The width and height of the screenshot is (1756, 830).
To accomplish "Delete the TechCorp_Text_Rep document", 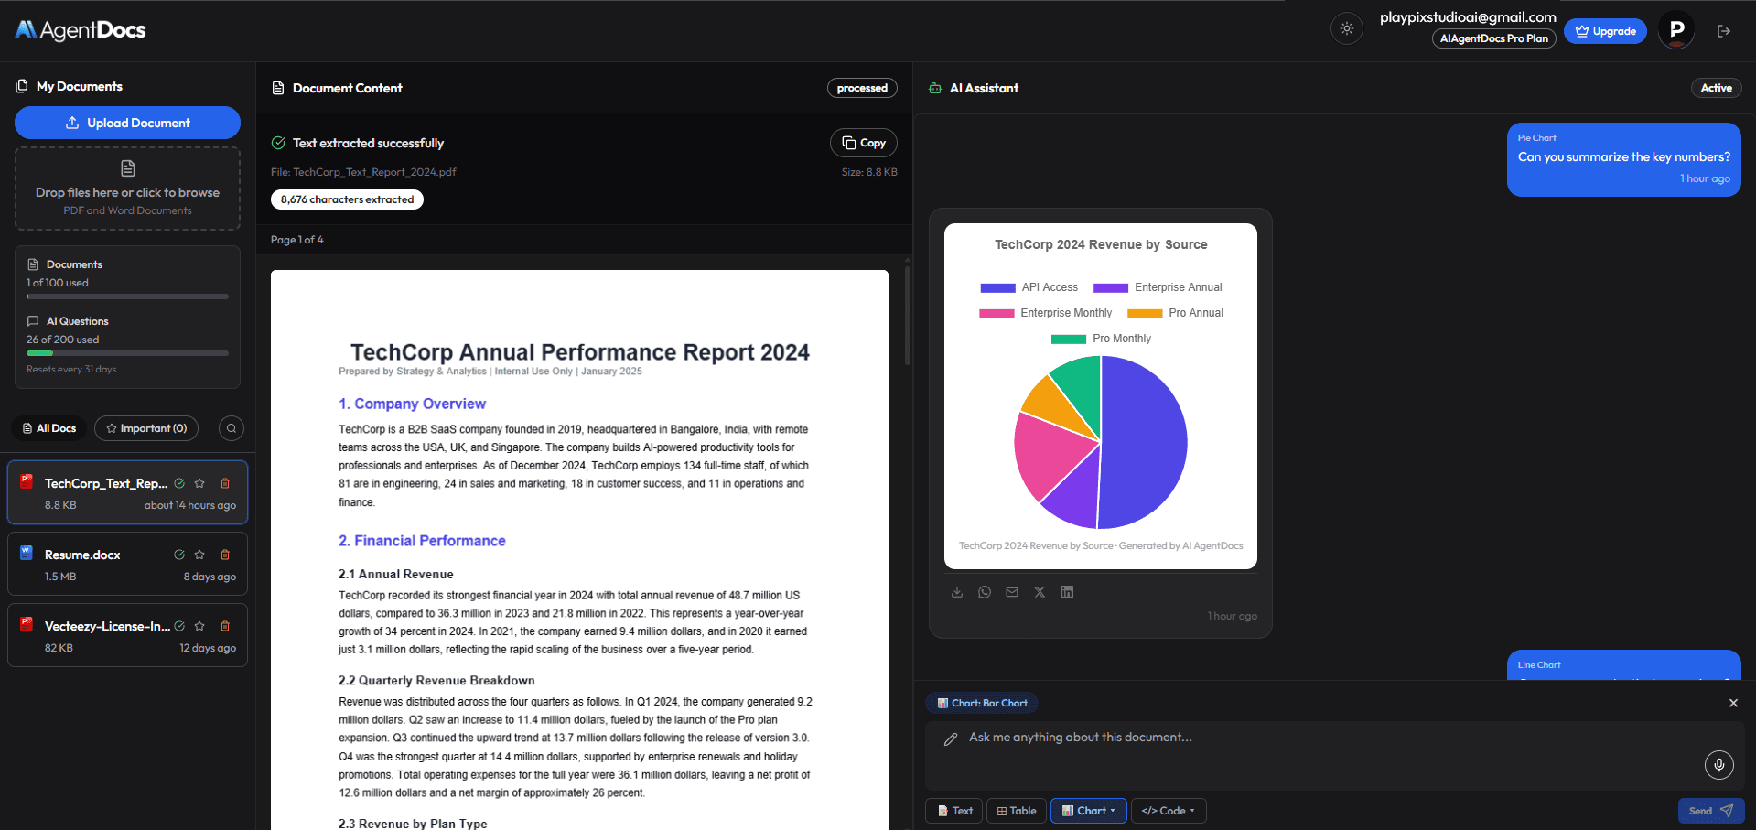I will 225,483.
